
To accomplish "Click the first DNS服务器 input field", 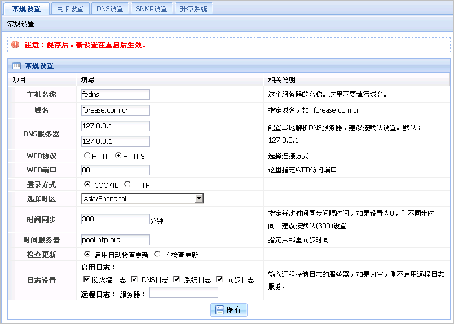I will [x=116, y=126].
